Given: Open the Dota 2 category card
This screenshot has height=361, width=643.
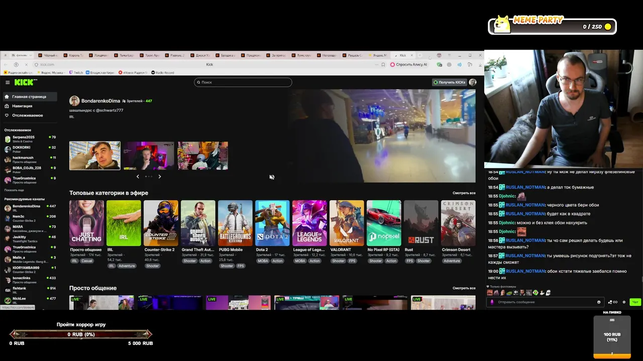Looking at the screenshot, I should (x=272, y=223).
